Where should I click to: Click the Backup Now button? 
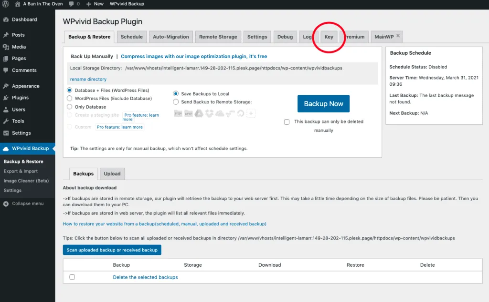(x=323, y=103)
